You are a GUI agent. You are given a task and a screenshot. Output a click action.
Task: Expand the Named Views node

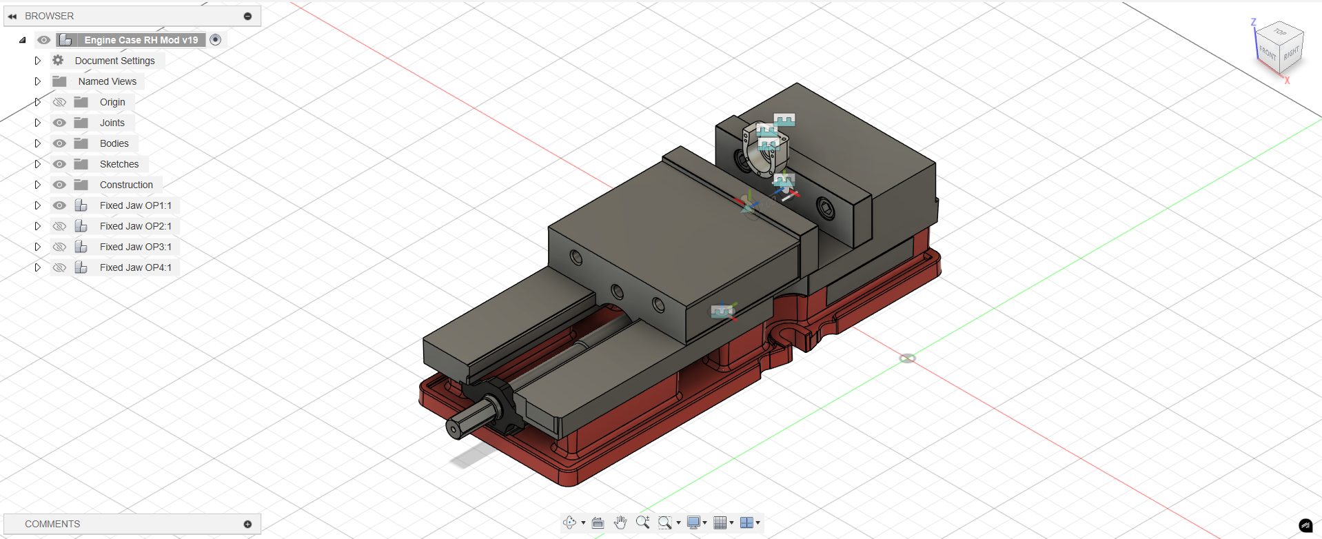[x=38, y=81]
